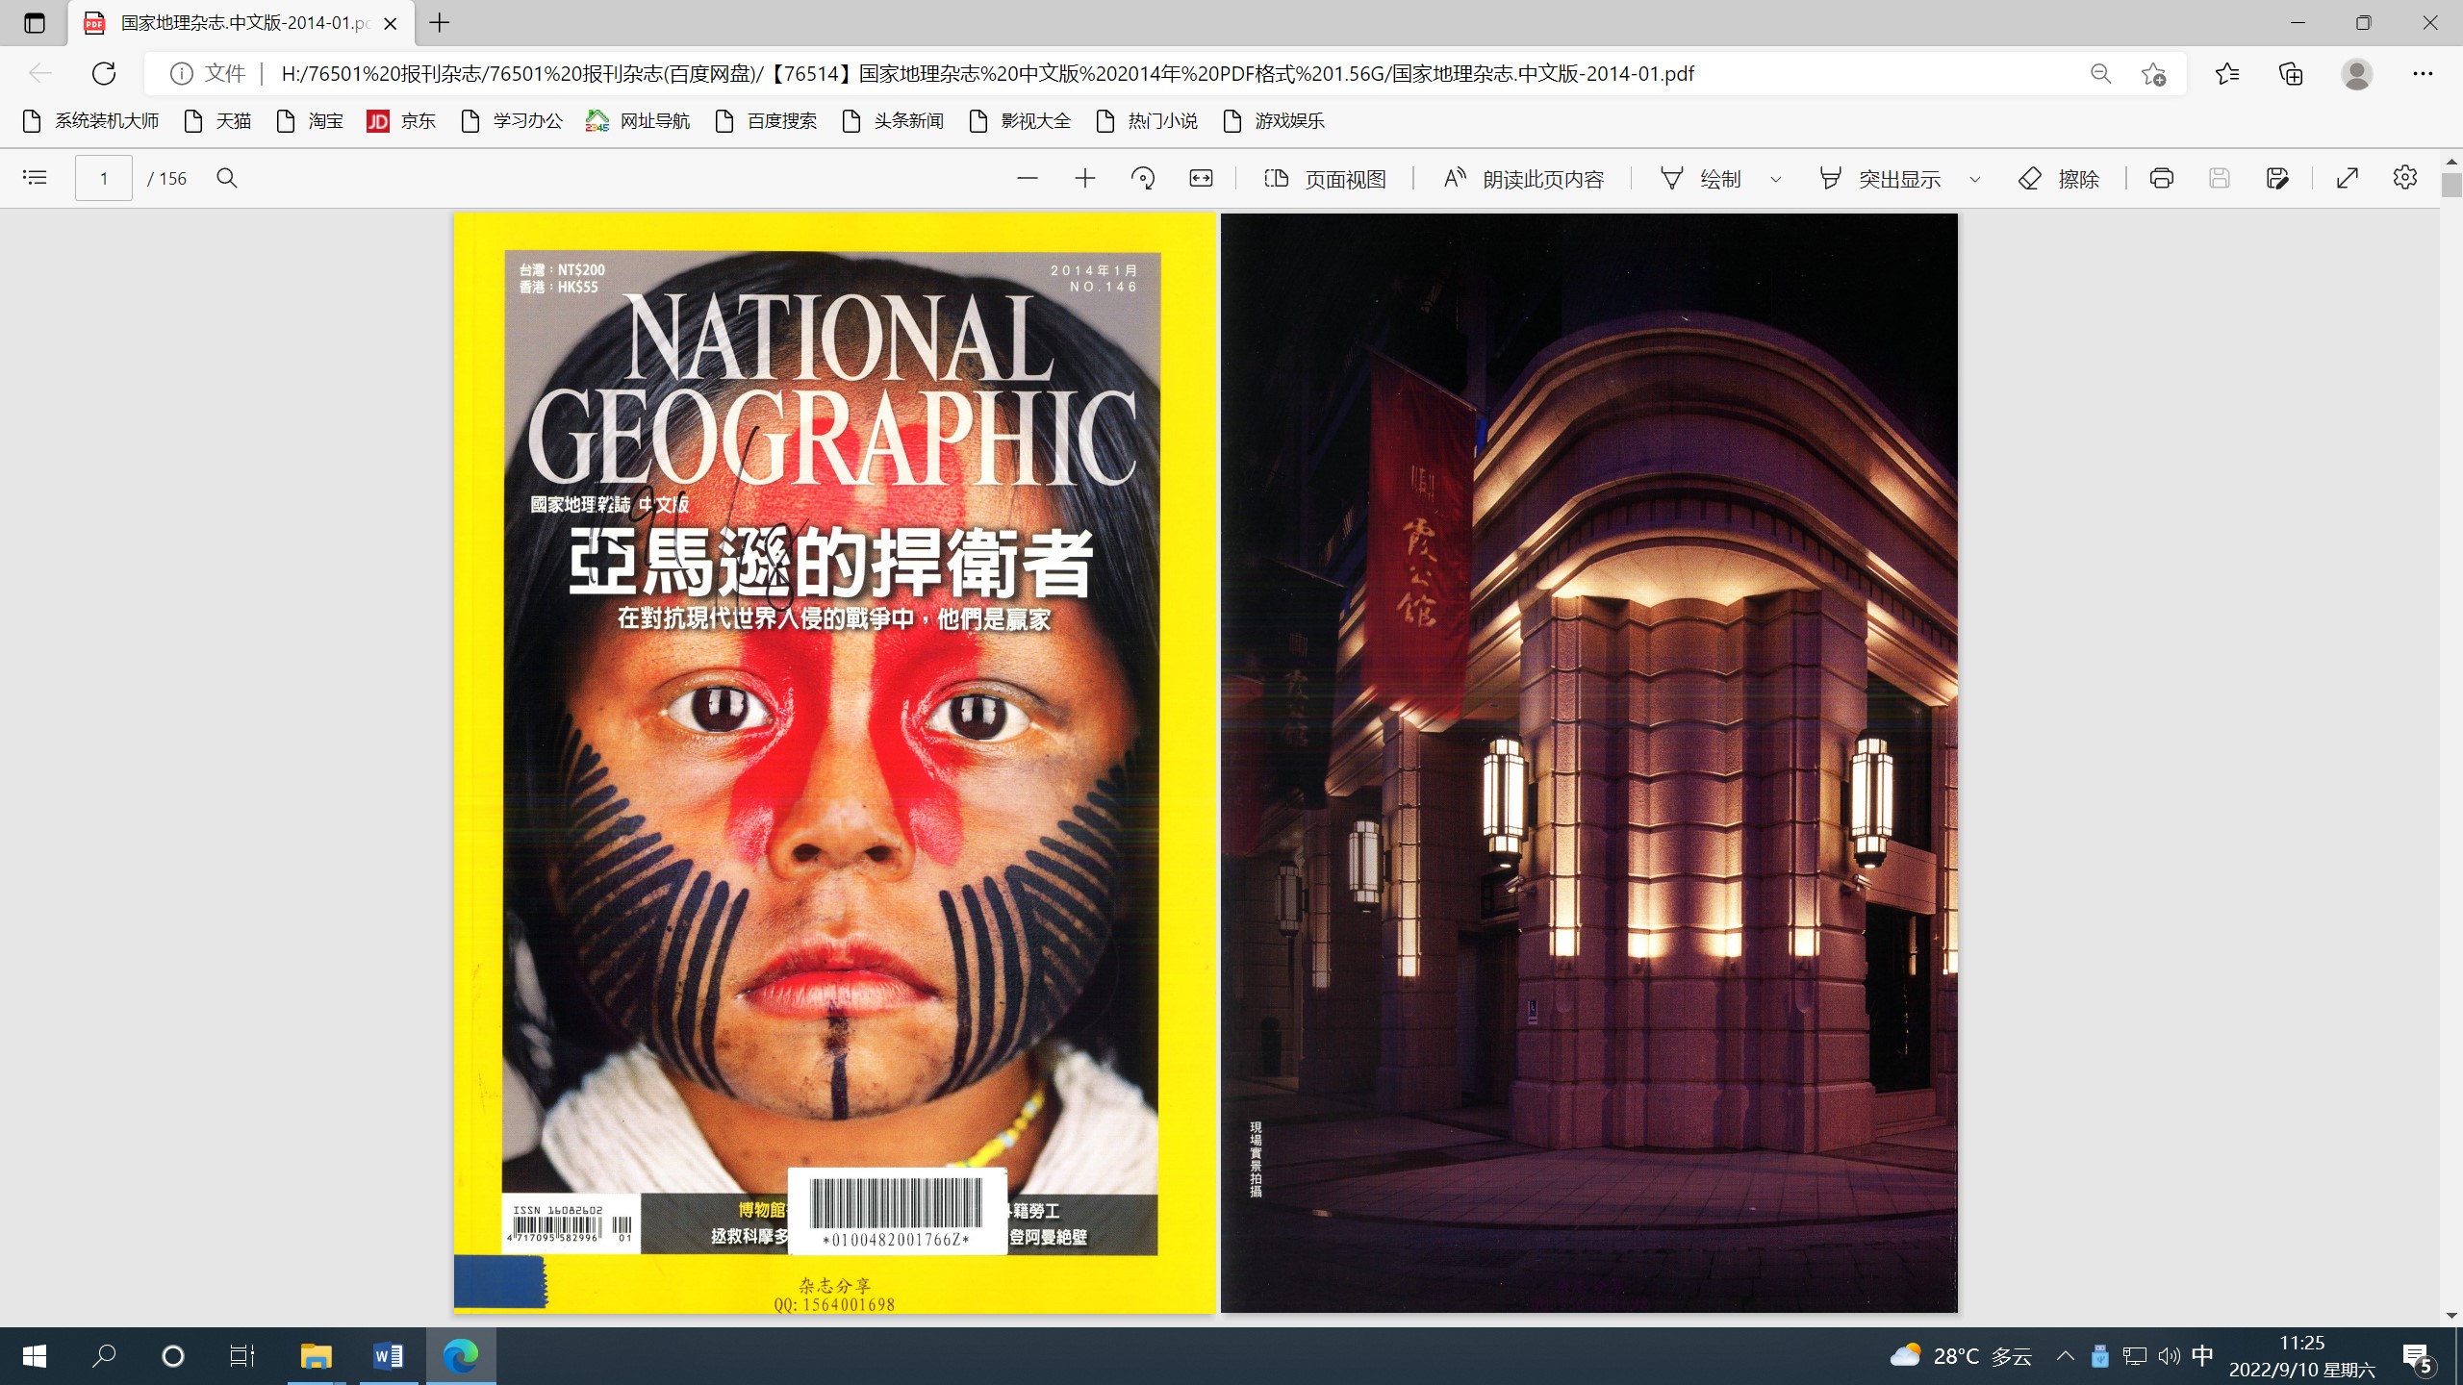Click the Save As icon

pos(2277,178)
